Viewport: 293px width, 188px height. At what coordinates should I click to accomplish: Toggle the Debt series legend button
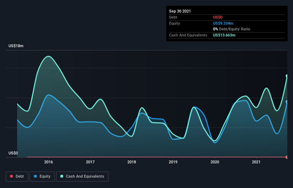pos(17,177)
